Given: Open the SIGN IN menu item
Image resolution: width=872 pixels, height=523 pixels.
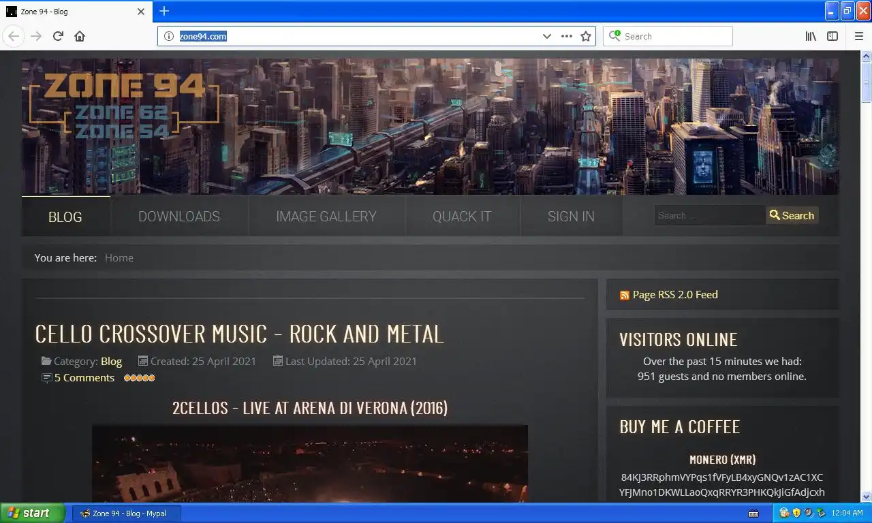Looking at the screenshot, I should pos(571,217).
